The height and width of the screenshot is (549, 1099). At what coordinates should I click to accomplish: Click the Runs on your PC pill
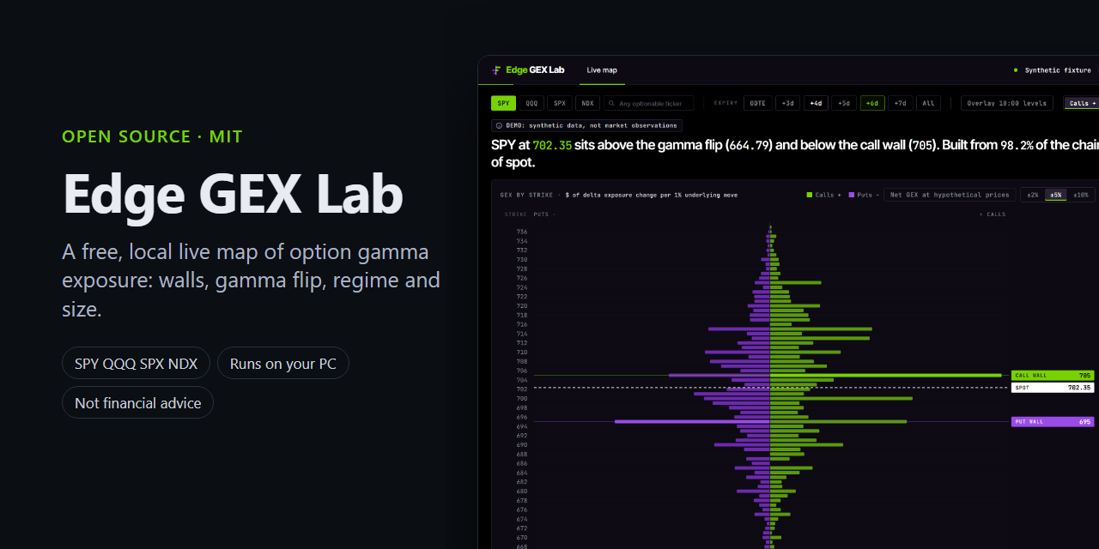(x=283, y=363)
